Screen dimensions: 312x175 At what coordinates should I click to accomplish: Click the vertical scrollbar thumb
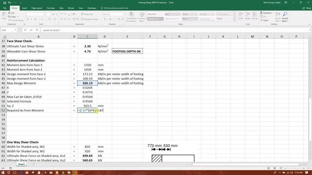[x=310, y=119]
